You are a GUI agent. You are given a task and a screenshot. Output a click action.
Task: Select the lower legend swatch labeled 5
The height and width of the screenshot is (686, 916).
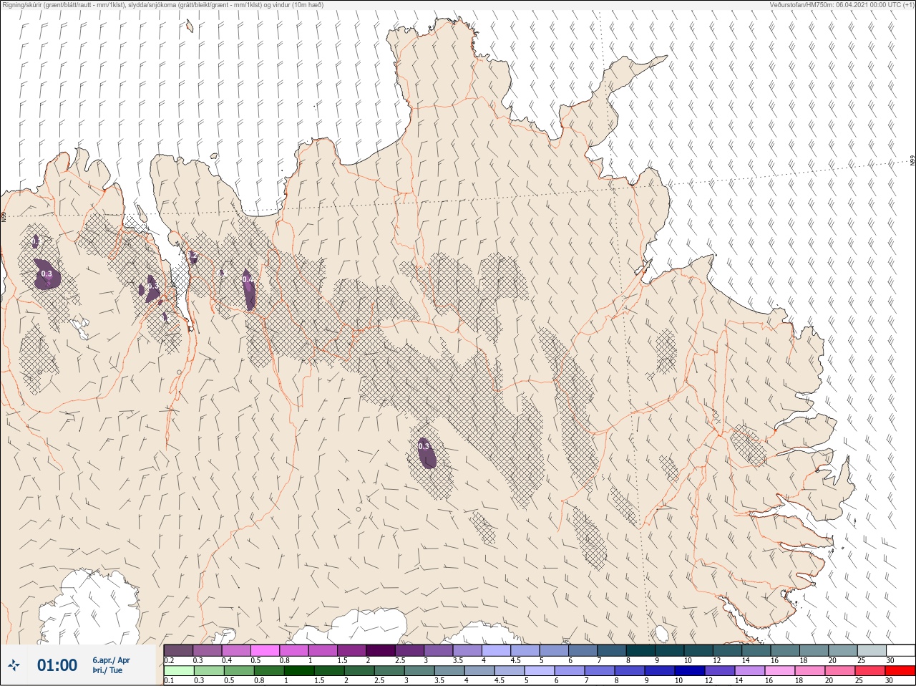click(540, 671)
